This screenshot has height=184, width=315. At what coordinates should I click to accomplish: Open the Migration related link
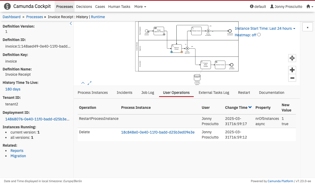(x=18, y=156)
